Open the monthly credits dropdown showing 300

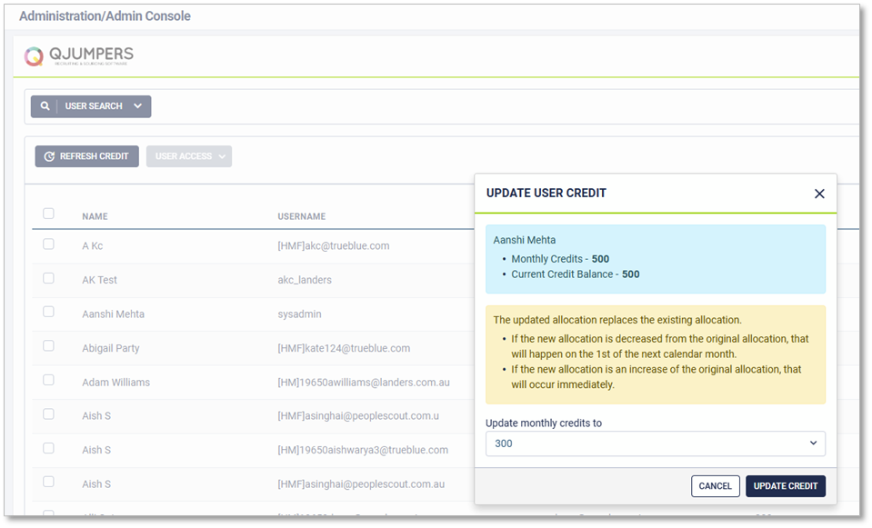(x=655, y=443)
